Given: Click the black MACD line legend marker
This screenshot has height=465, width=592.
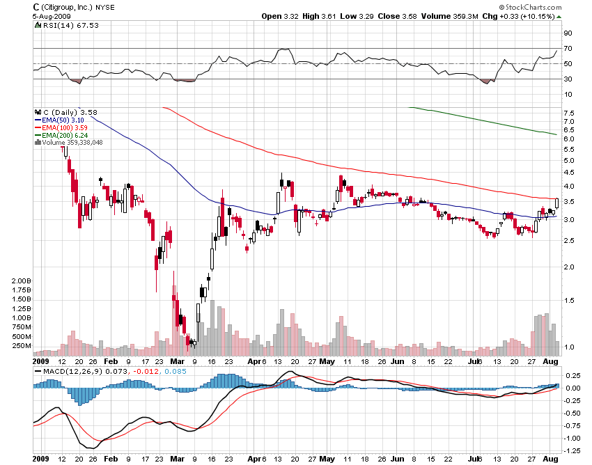Looking at the screenshot, I should pos(38,372).
